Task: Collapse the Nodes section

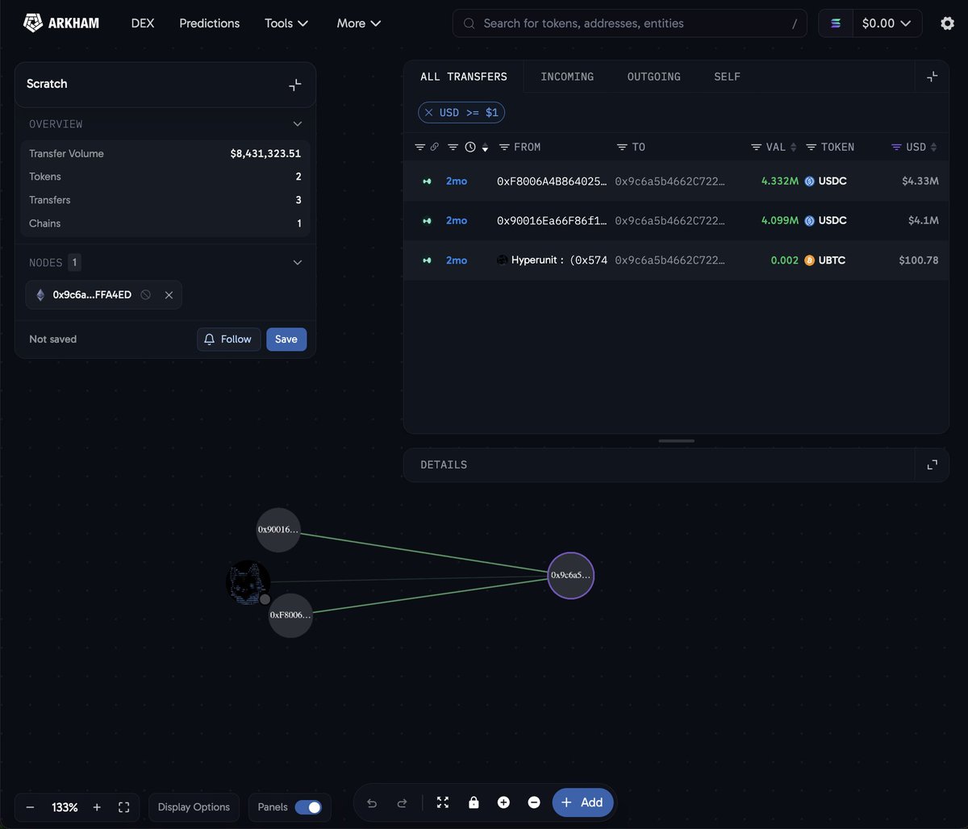Action: (298, 262)
